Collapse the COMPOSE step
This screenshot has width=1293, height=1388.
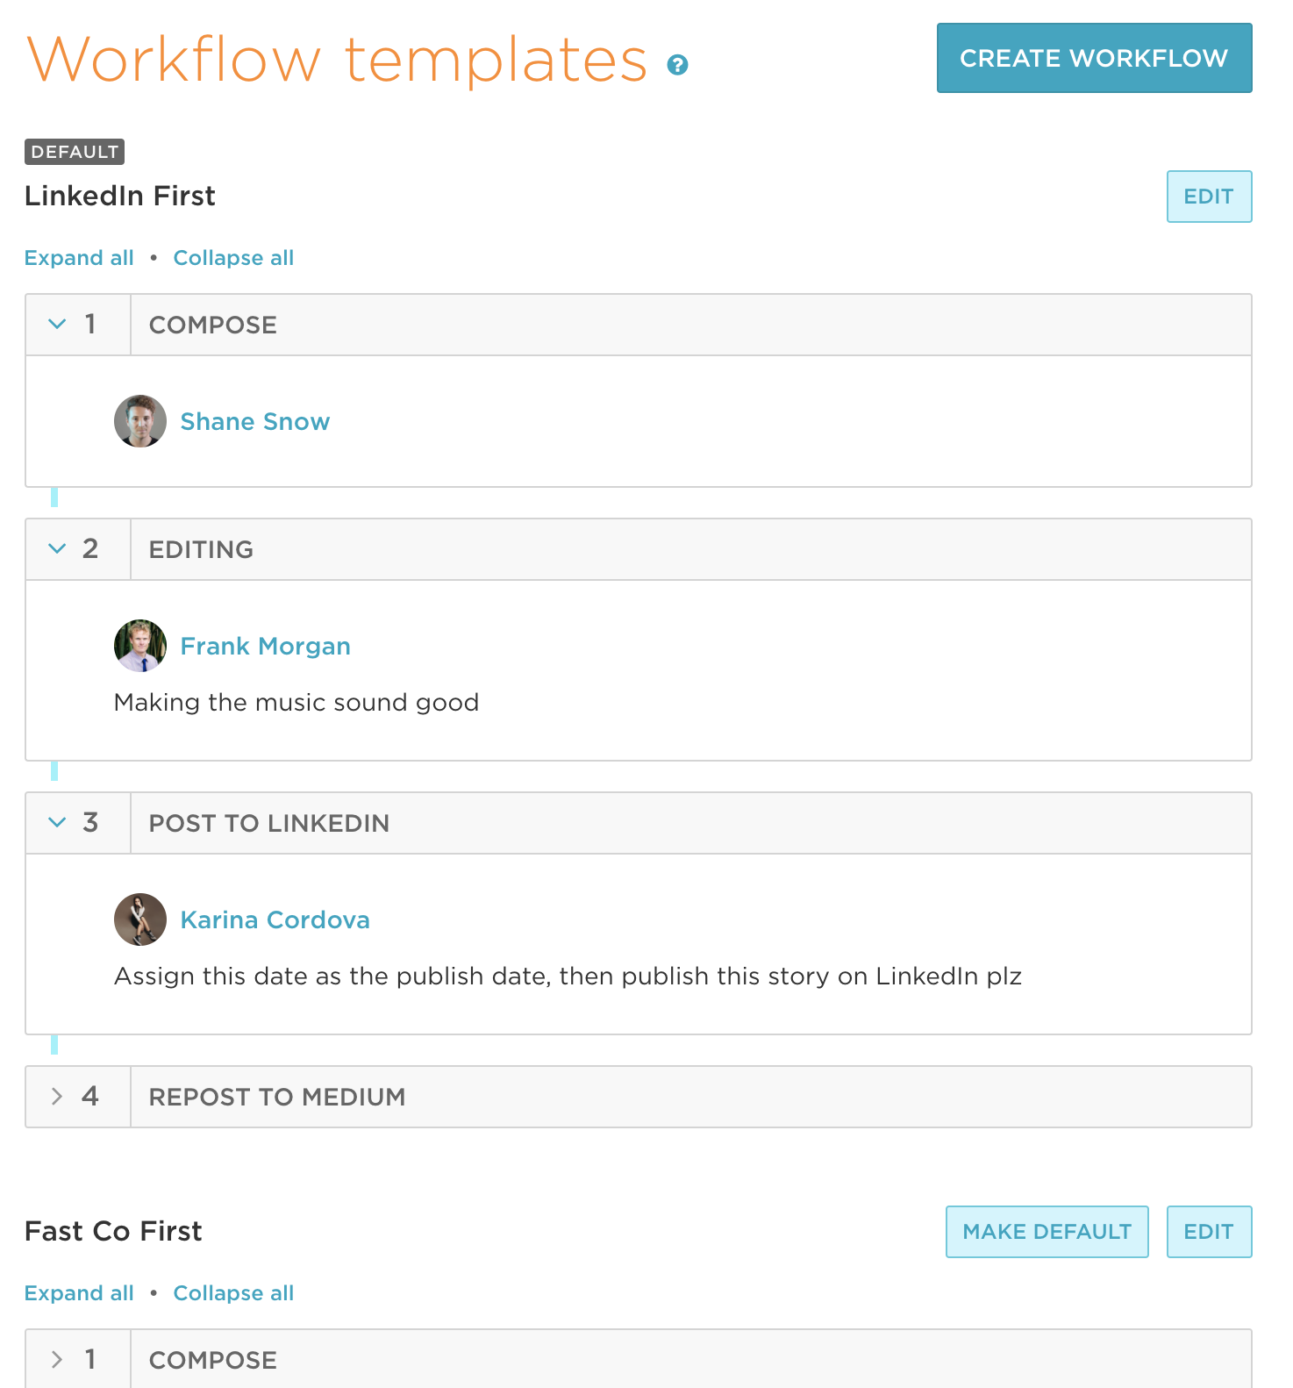[57, 325]
